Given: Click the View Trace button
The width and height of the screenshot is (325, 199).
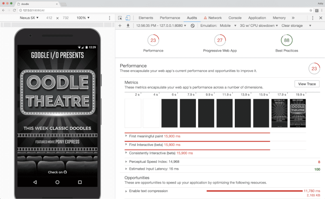Looking at the screenshot, I should pyautogui.click(x=307, y=84).
